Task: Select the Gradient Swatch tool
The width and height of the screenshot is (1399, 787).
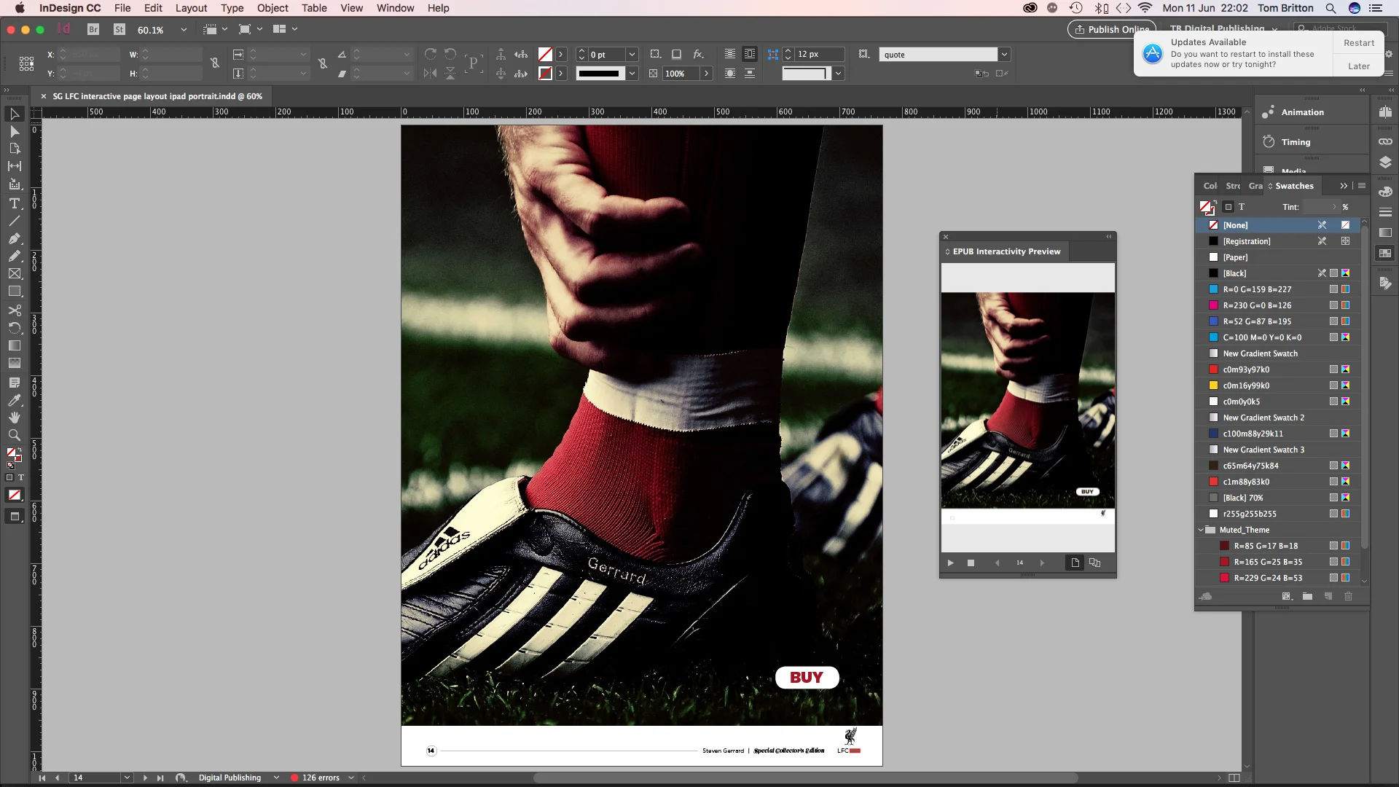Action: point(14,345)
